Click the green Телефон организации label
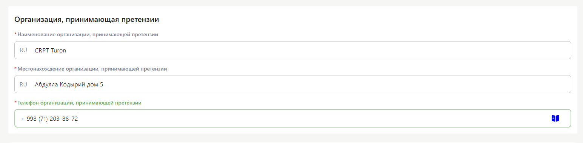The height and width of the screenshot is (143, 583). 79,103
